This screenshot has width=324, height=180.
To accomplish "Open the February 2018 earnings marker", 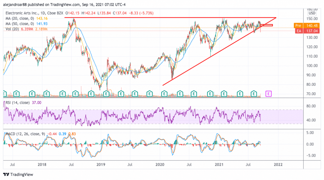I will 47,94.
